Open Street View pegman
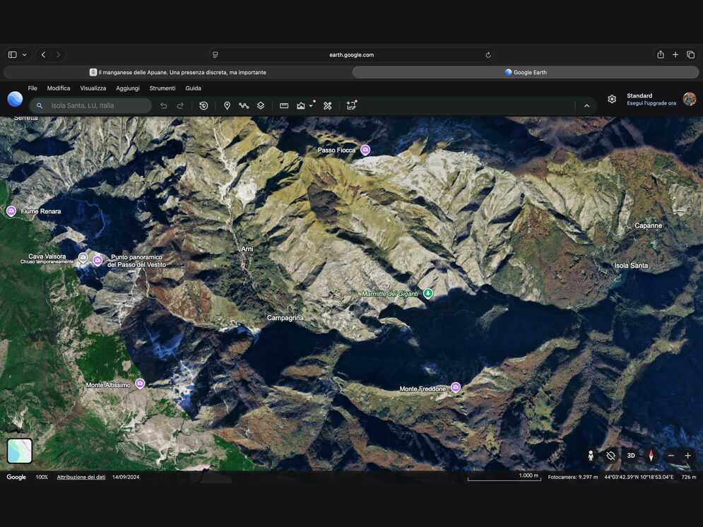The image size is (703, 527). click(x=591, y=456)
